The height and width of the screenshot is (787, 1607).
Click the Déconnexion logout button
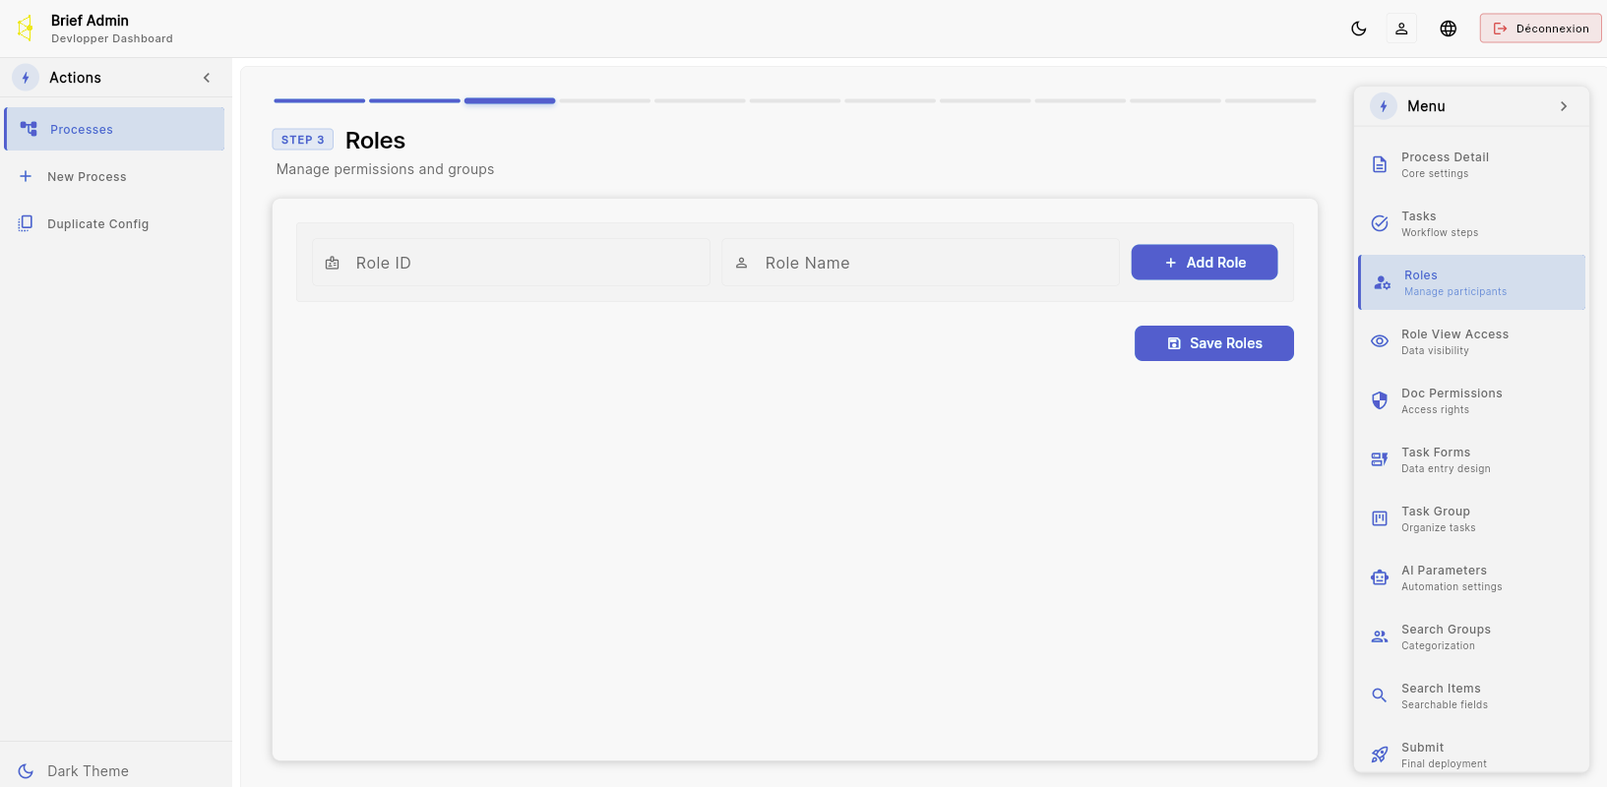1541,29
